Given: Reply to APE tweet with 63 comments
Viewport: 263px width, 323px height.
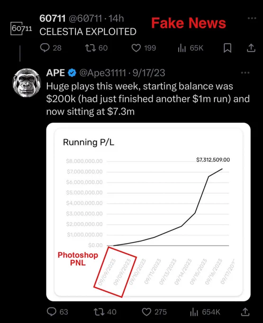Looking at the screenshot, I should point(57,312).
